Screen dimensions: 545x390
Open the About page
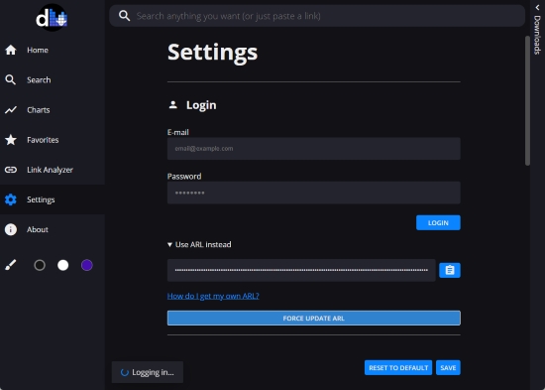pos(53,229)
